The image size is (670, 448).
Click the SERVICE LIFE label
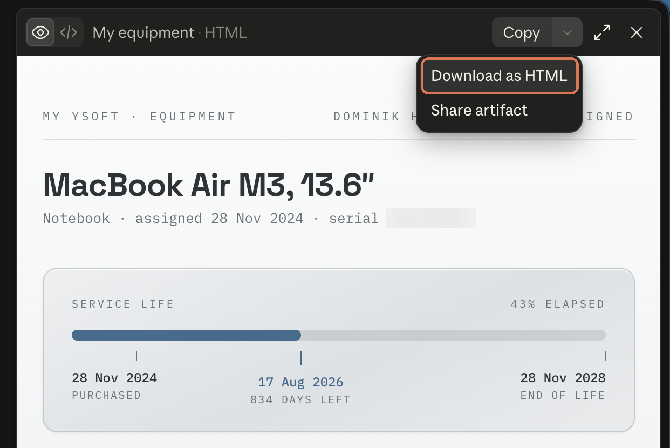(x=123, y=304)
